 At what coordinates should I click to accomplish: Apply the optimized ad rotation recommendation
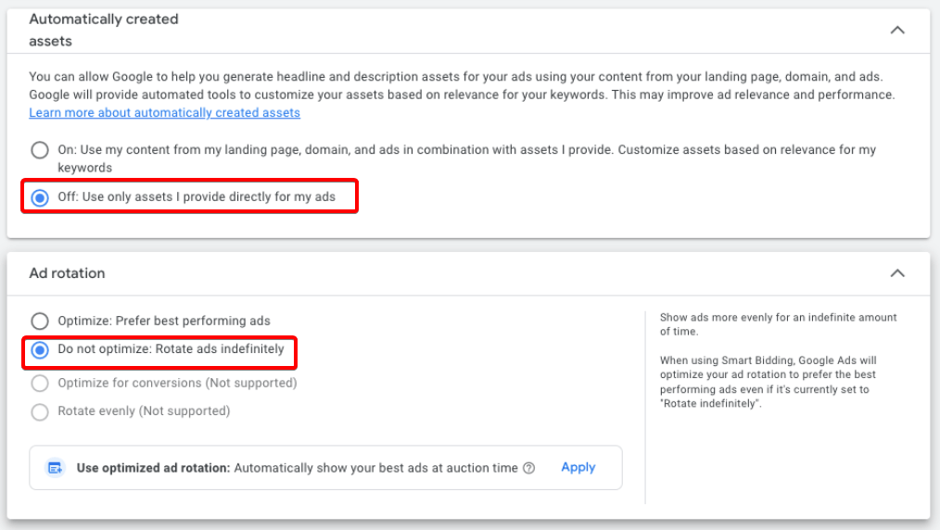578,468
